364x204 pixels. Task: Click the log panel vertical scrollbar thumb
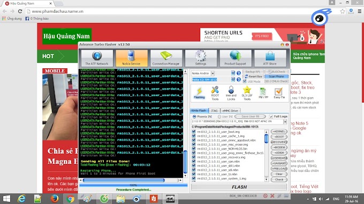click(185, 162)
